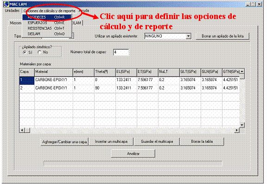Viewport: 267px width, 184px height.
Task: Open the Ayuda menu
Action: (84, 11)
